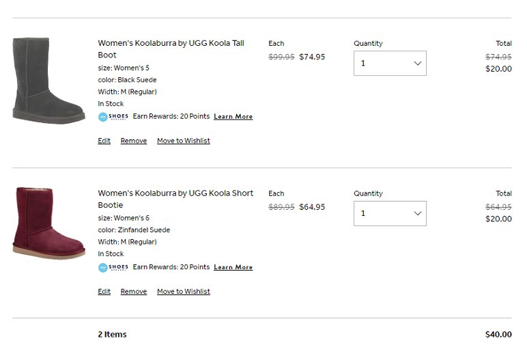View the zinfandel suede short bootie image
This screenshot has width=527, height=358.
pos(48,223)
